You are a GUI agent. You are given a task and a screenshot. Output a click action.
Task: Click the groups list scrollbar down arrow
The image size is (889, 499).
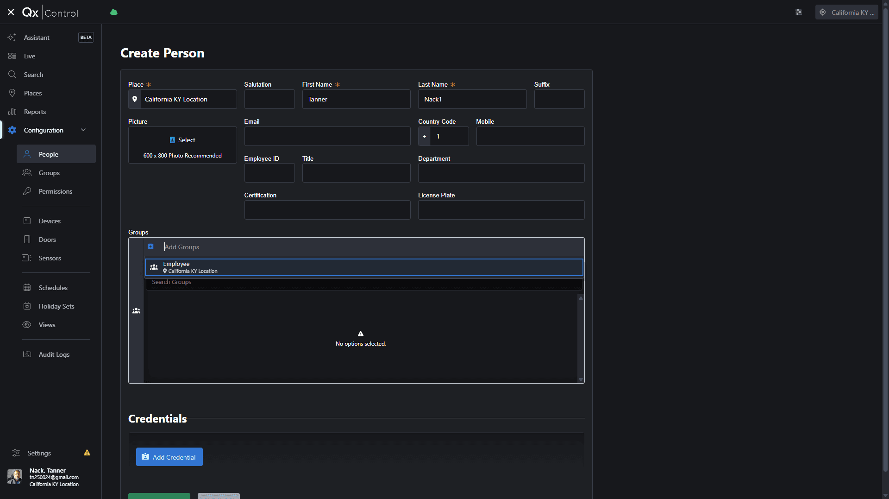(x=581, y=379)
